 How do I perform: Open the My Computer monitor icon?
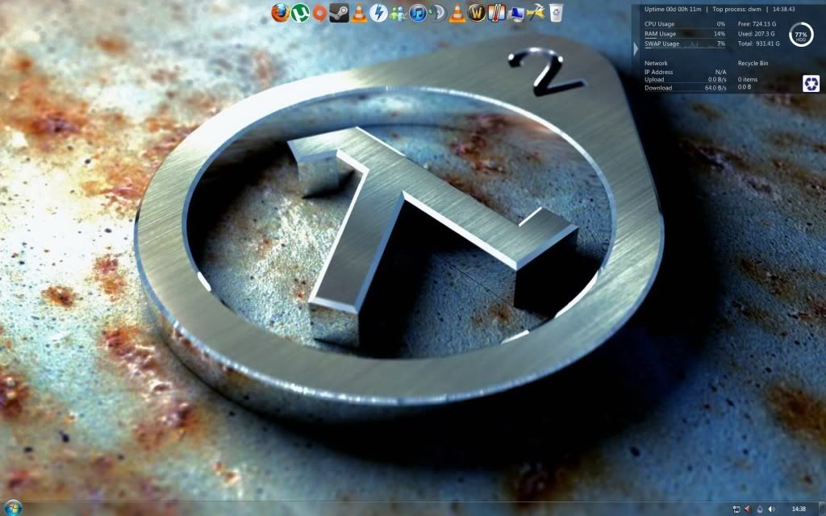[x=516, y=13]
